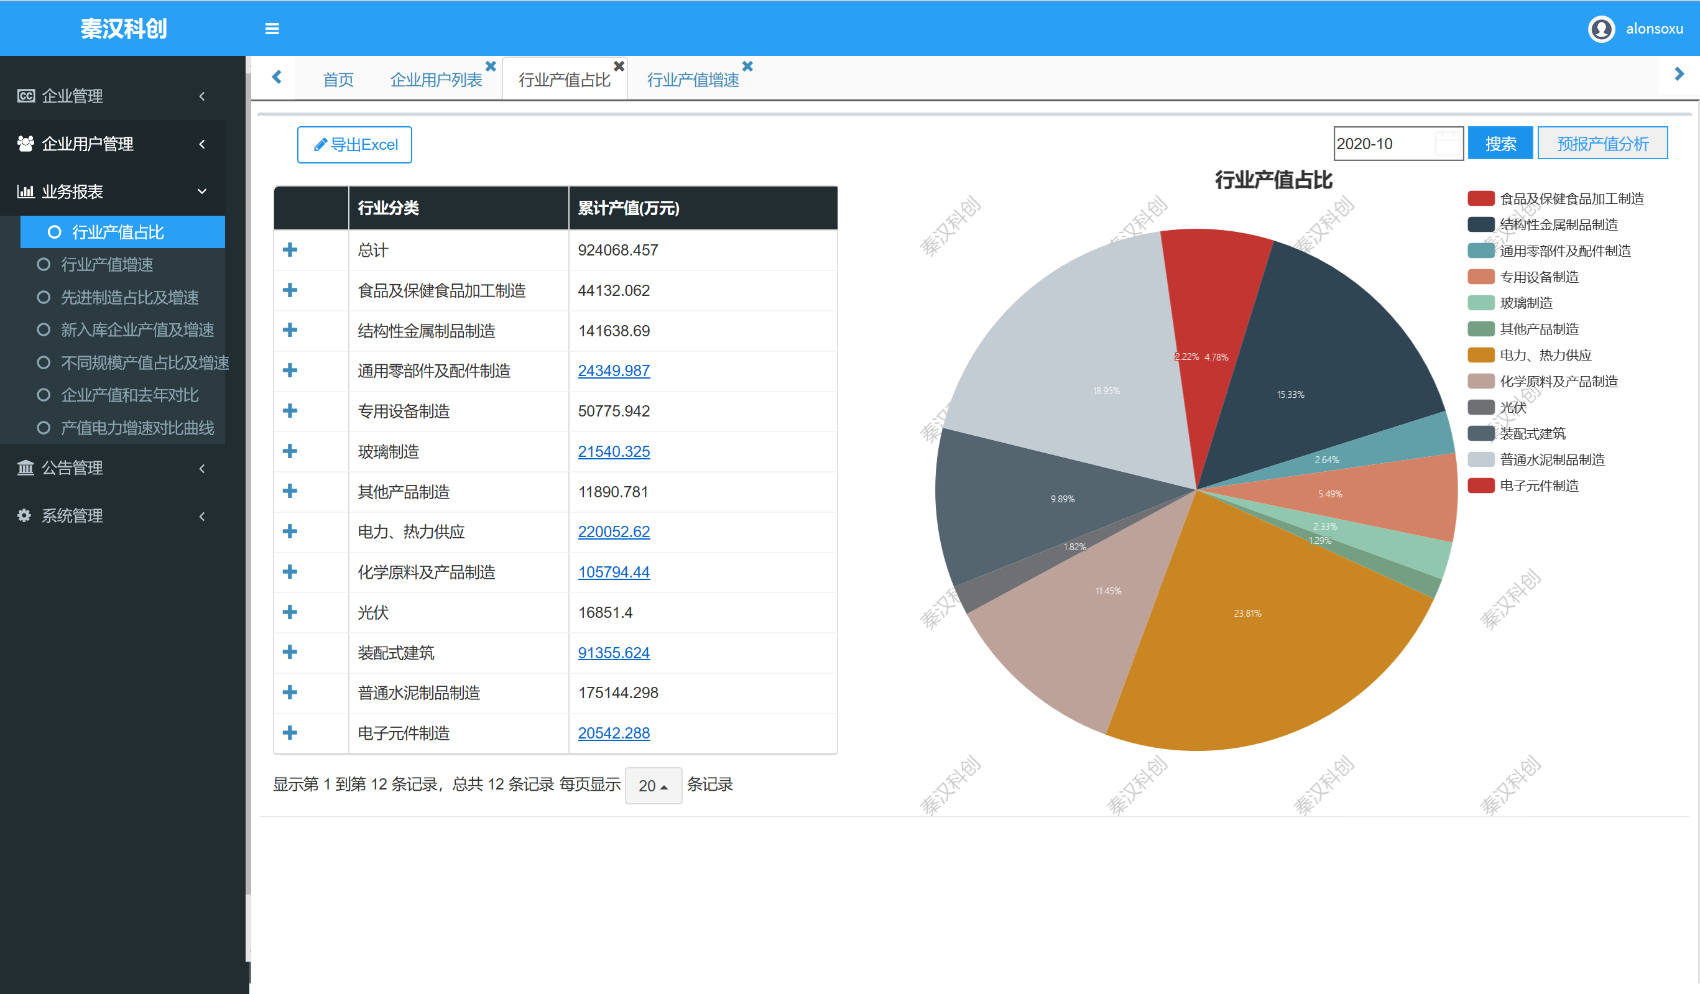Expand the 企业用户管理 menu chevron
Viewport: 1700px width, 994px height.
201,144
